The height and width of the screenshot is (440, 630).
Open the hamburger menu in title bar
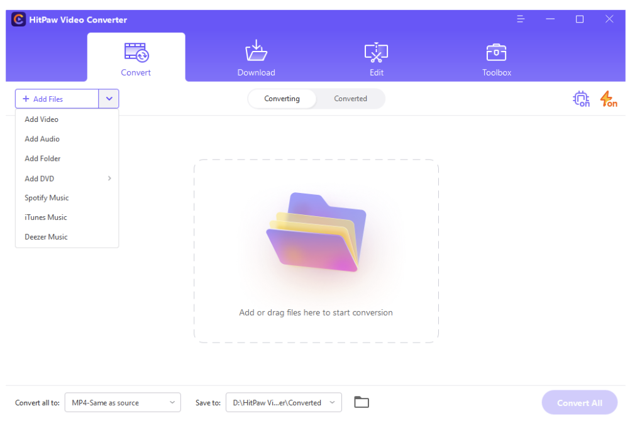click(521, 19)
